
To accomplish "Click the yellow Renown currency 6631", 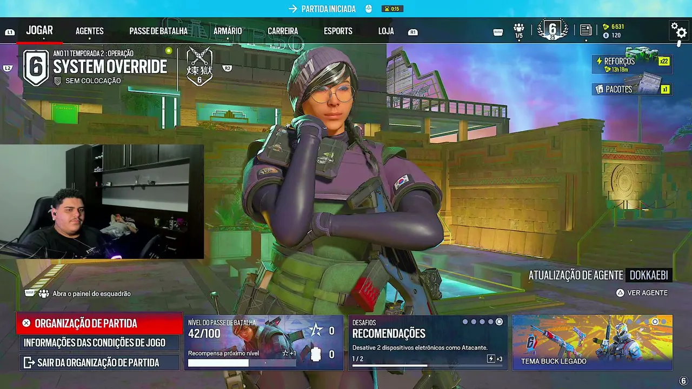I will pyautogui.click(x=614, y=26).
